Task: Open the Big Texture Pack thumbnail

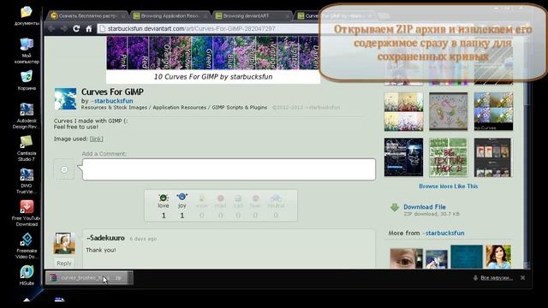Action: click(x=449, y=157)
